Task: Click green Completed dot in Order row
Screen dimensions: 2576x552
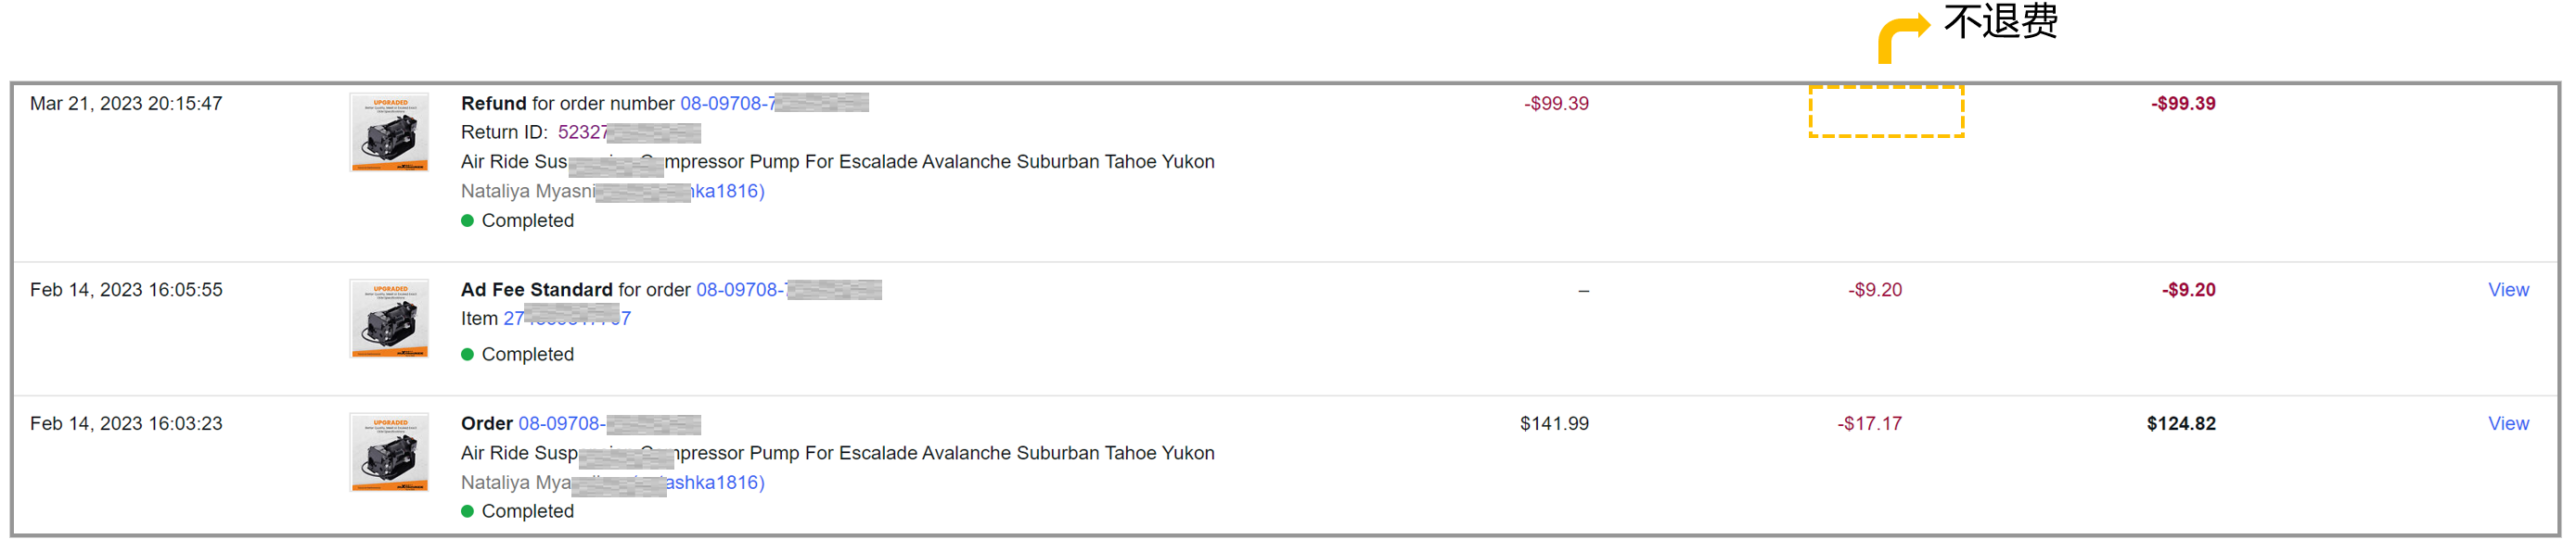Action: (x=467, y=511)
